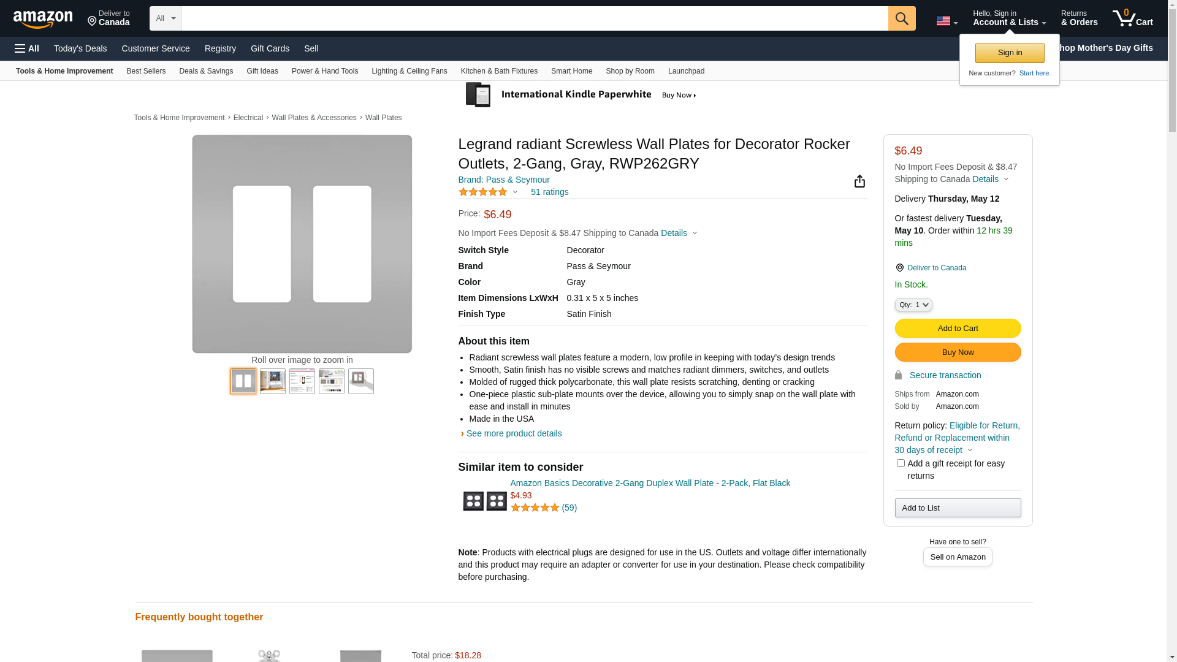This screenshot has height=662, width=1177.
Task: Click into the search input field
Action: (533, 18)
